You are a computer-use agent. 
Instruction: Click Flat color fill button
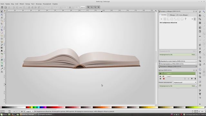(165, 19)
